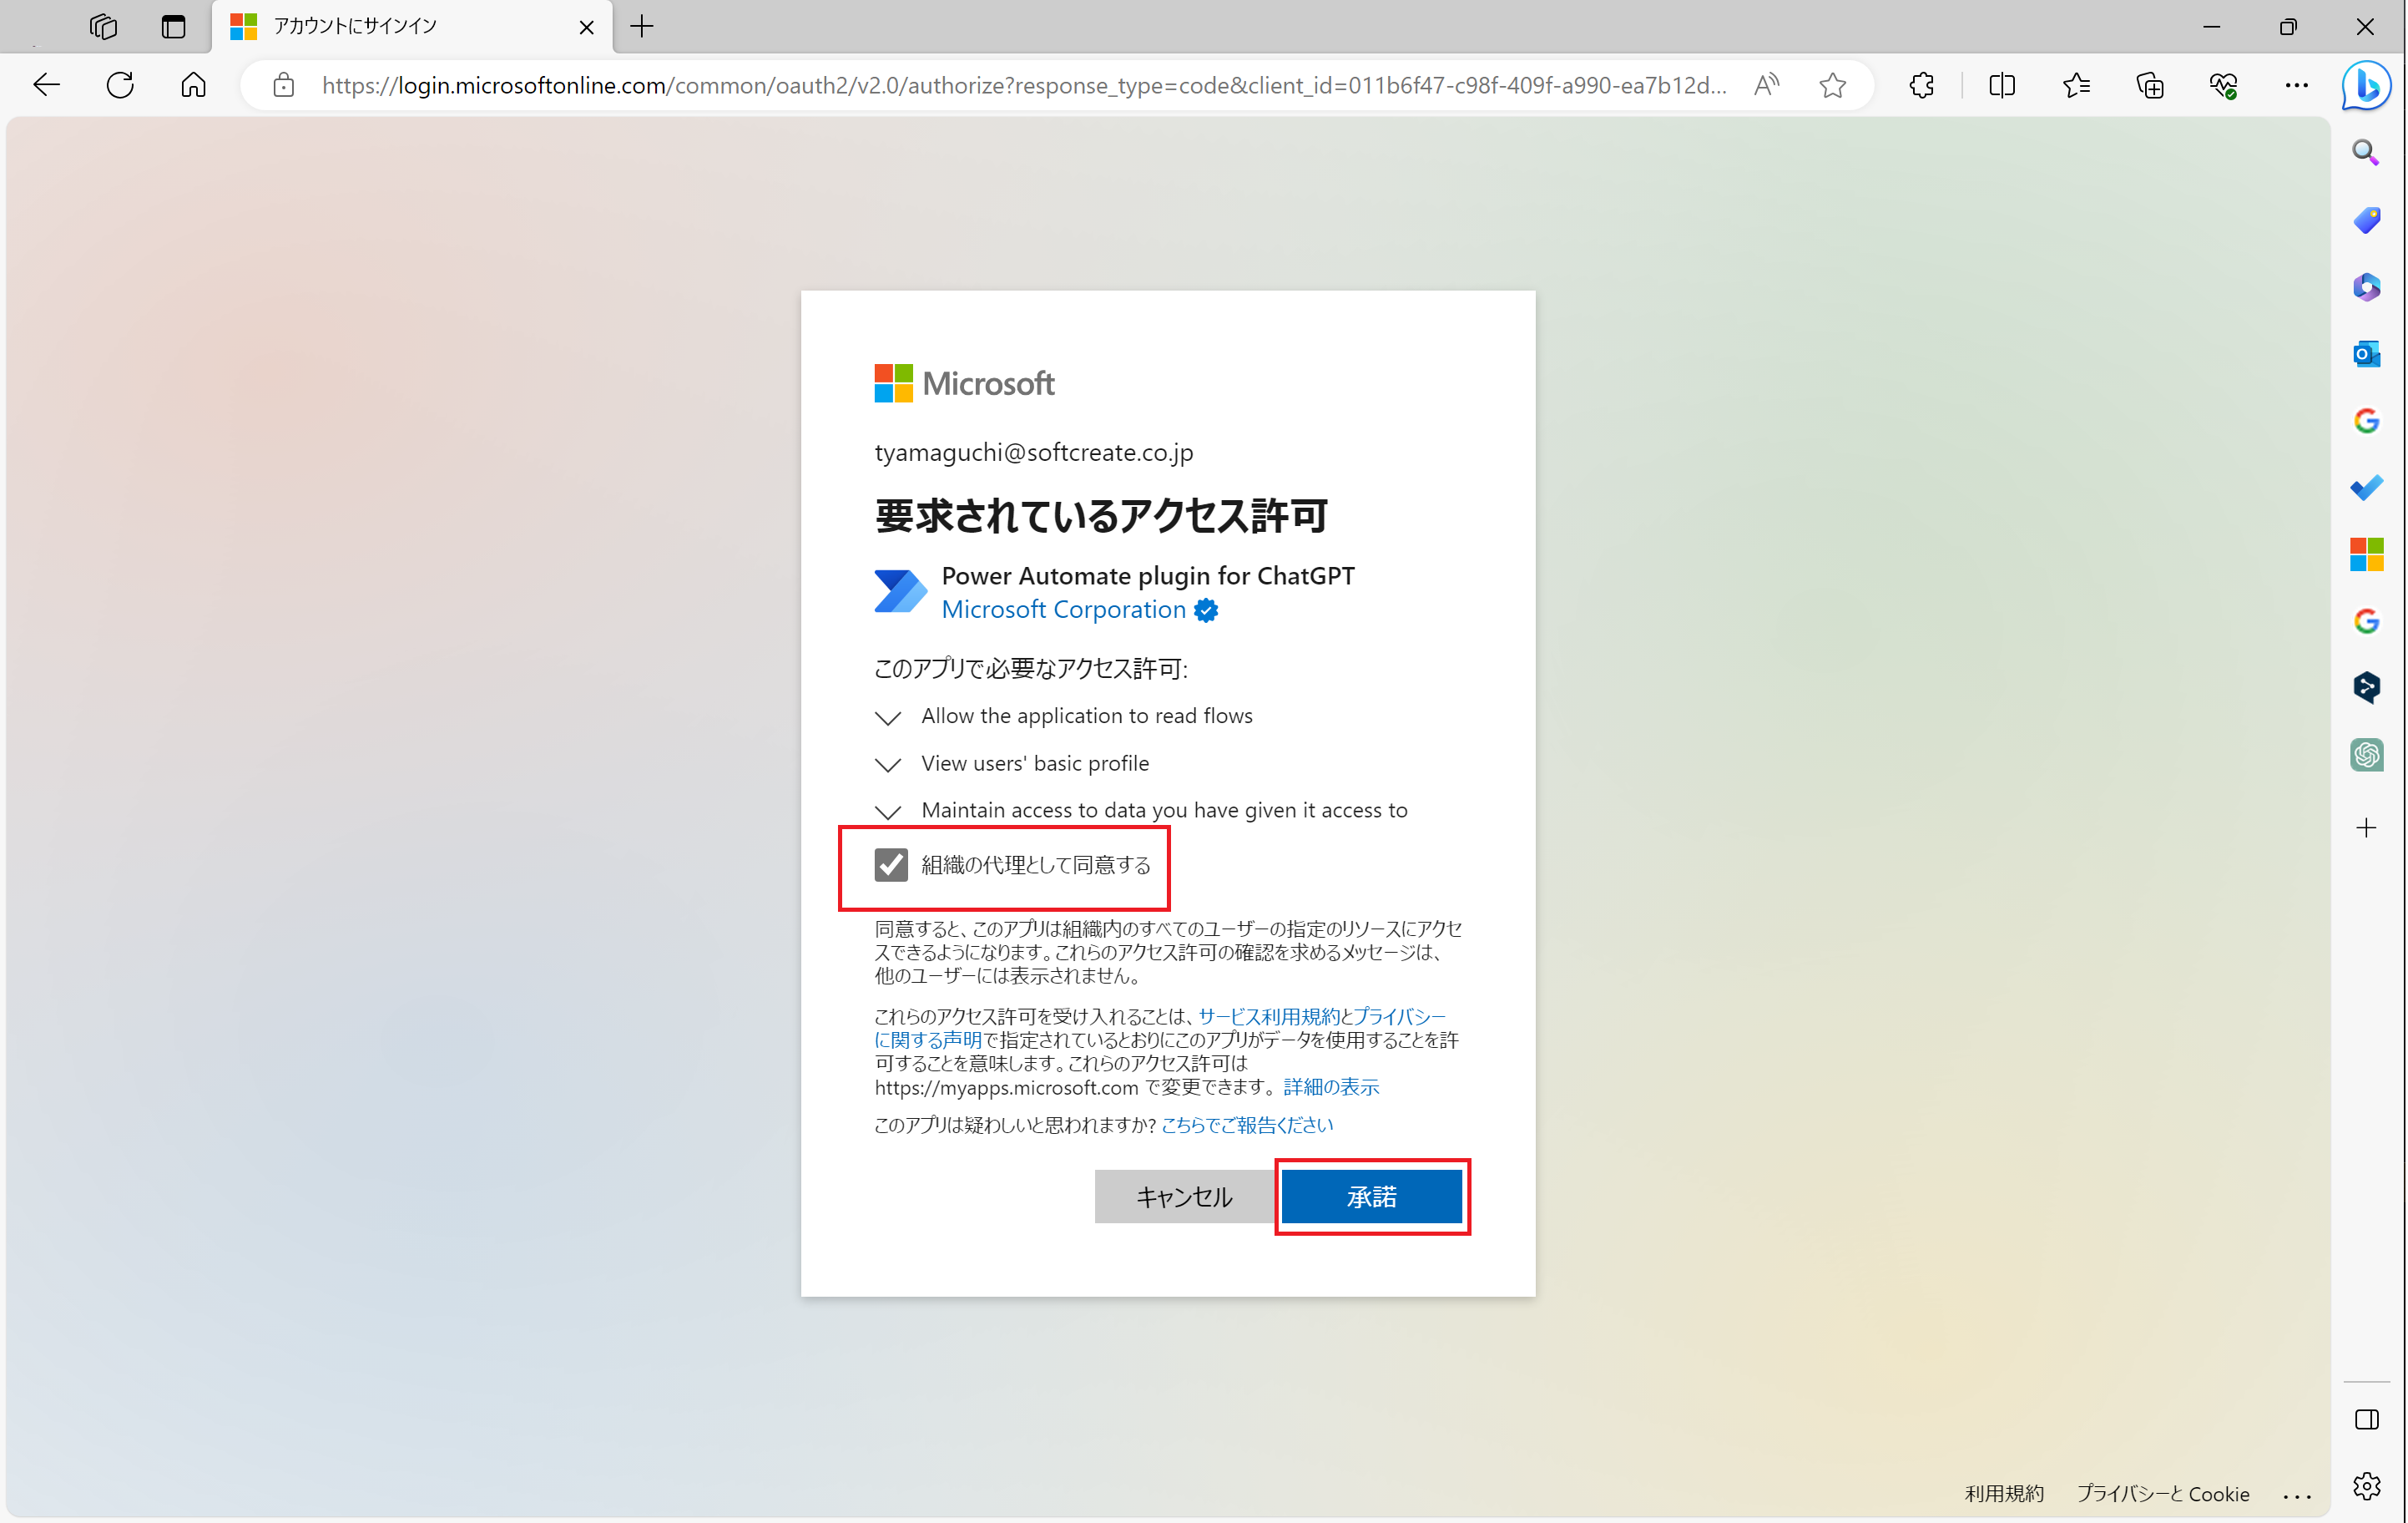Click the browser Back arrow

coord(46,85)
